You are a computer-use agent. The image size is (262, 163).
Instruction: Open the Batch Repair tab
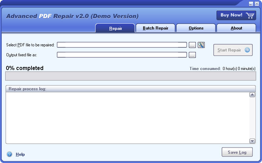[155, 28]
